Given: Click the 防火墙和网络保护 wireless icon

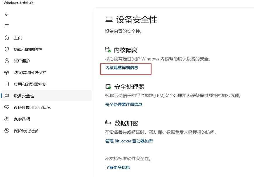Looking at the screenshot, I should 7,72.
